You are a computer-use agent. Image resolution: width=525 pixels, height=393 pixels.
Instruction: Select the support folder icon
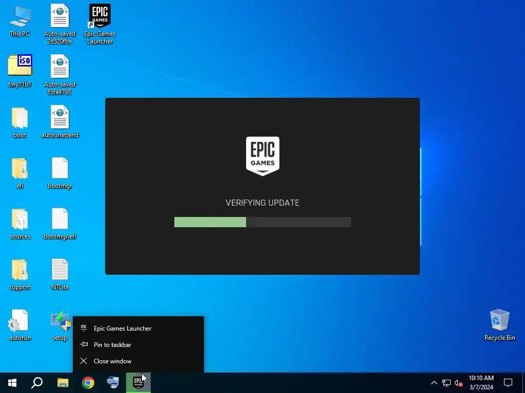click(x=20, y=275)
